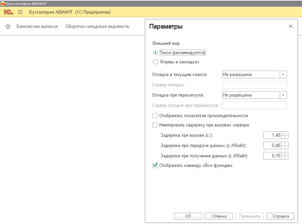This screenshot has width=302, height=224.
Task: Open Отладка при перезапуске dropdown
Action: pyautogui.click(x=283, y=95)
